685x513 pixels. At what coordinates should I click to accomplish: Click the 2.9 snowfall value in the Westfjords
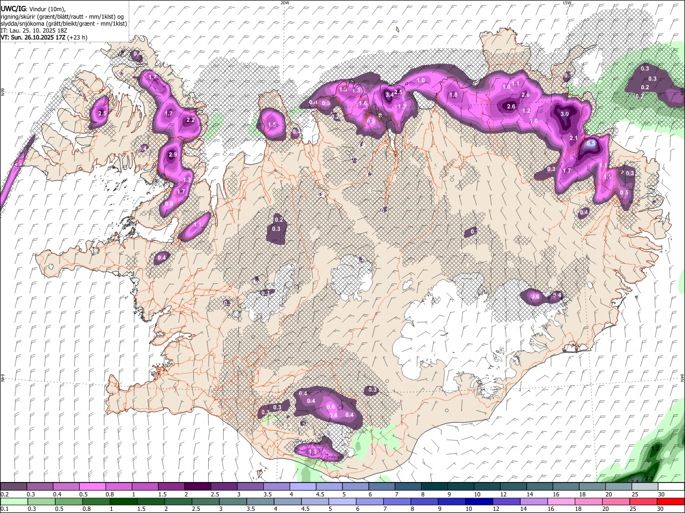tap(172, 154)
